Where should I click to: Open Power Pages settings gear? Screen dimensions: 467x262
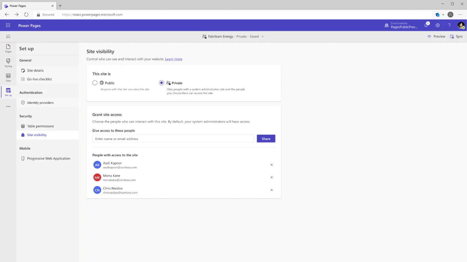[x=438, y=25]
